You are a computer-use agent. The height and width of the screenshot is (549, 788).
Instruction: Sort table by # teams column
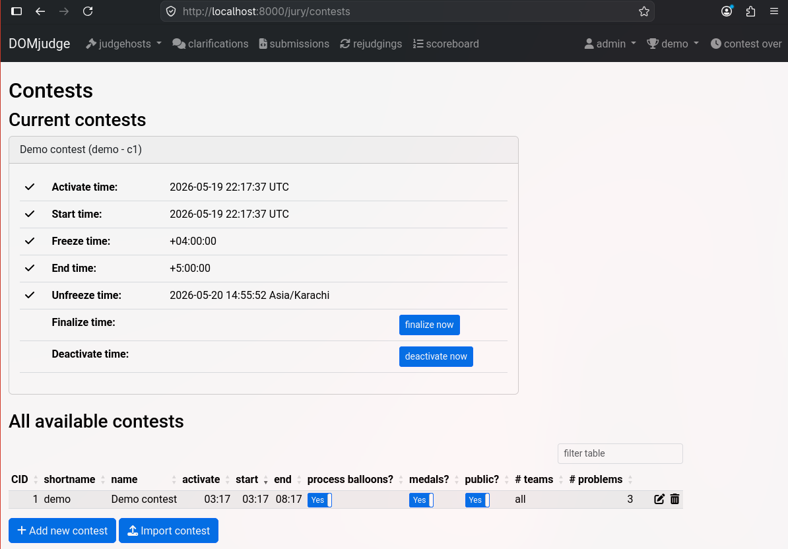[x=539, y=479]
